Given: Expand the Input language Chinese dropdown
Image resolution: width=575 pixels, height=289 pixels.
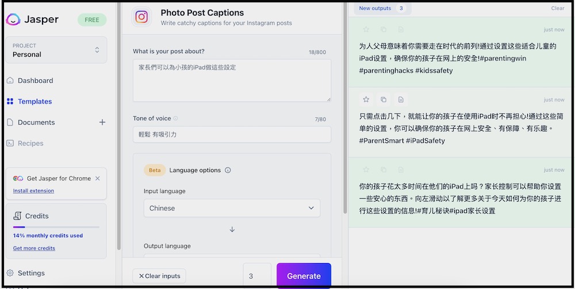Looking at the screenshot, I should tap(232, 208).
